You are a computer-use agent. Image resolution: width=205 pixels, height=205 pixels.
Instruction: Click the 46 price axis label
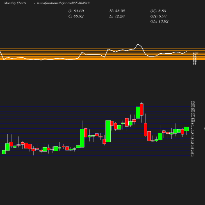click(192, 148)
